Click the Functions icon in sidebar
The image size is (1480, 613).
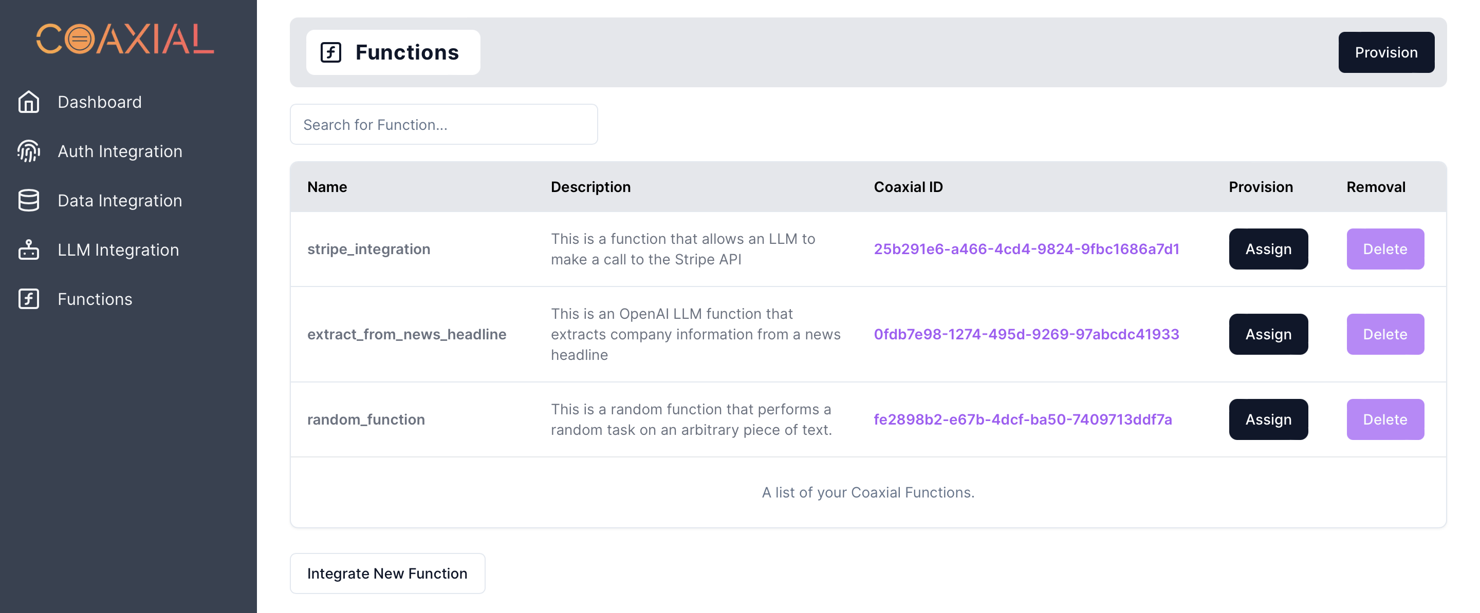tap(28, 299)
